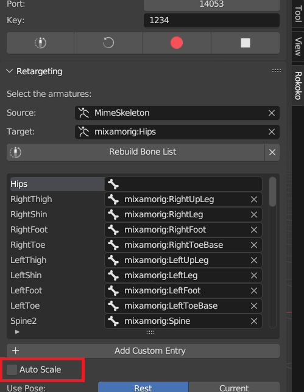Collapse the Retargeting panel
The height and width of the screenshot is (392, 304).
click(x=10, y=71)
